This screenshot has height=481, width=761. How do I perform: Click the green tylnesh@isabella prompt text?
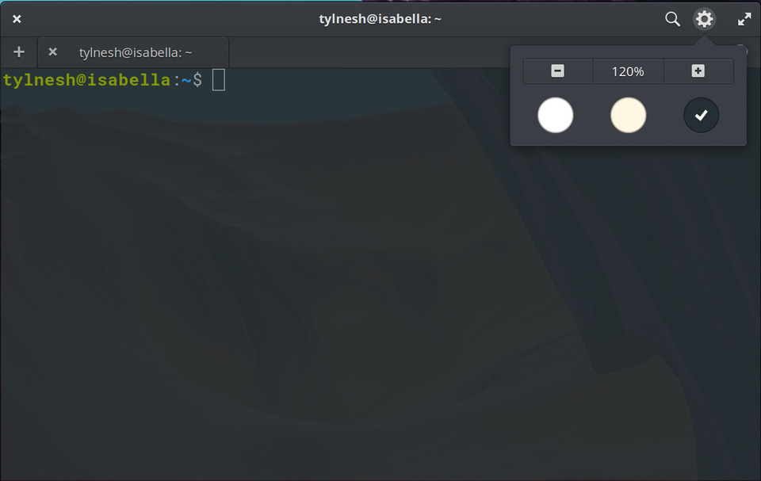click(87, 80)
